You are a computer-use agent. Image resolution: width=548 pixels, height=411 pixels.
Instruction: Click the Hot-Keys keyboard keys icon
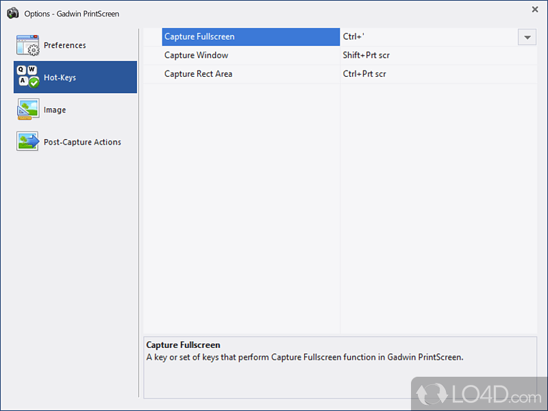[26, 77]
